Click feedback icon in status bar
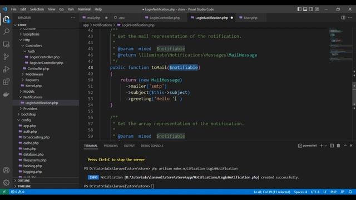 click(343, 192)
